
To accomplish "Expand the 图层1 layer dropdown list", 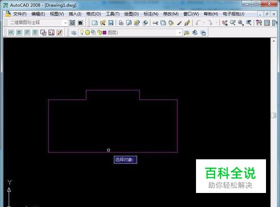I will (180, 33).
